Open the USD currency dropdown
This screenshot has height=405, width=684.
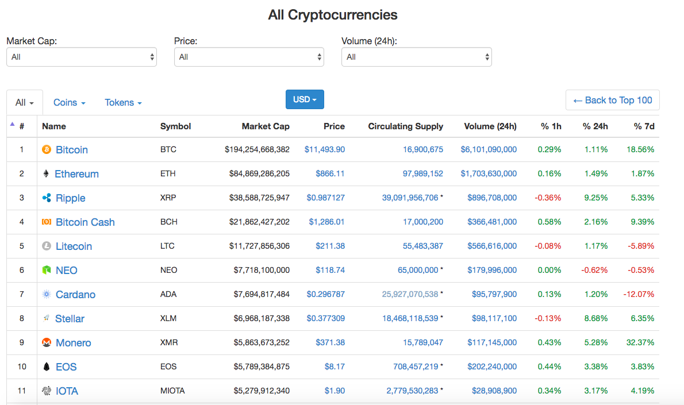point(305,99)
